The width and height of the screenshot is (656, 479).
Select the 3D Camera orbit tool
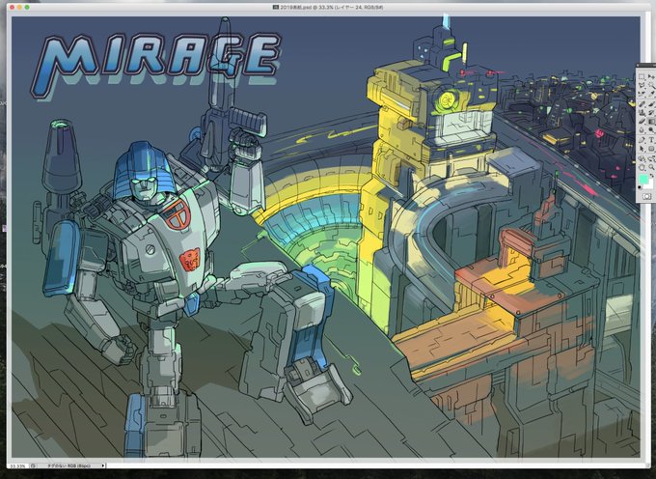[651, 158]
